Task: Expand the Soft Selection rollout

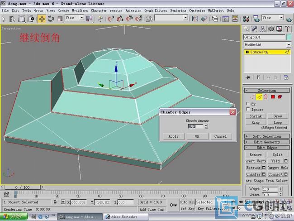Action: (267, 136)
